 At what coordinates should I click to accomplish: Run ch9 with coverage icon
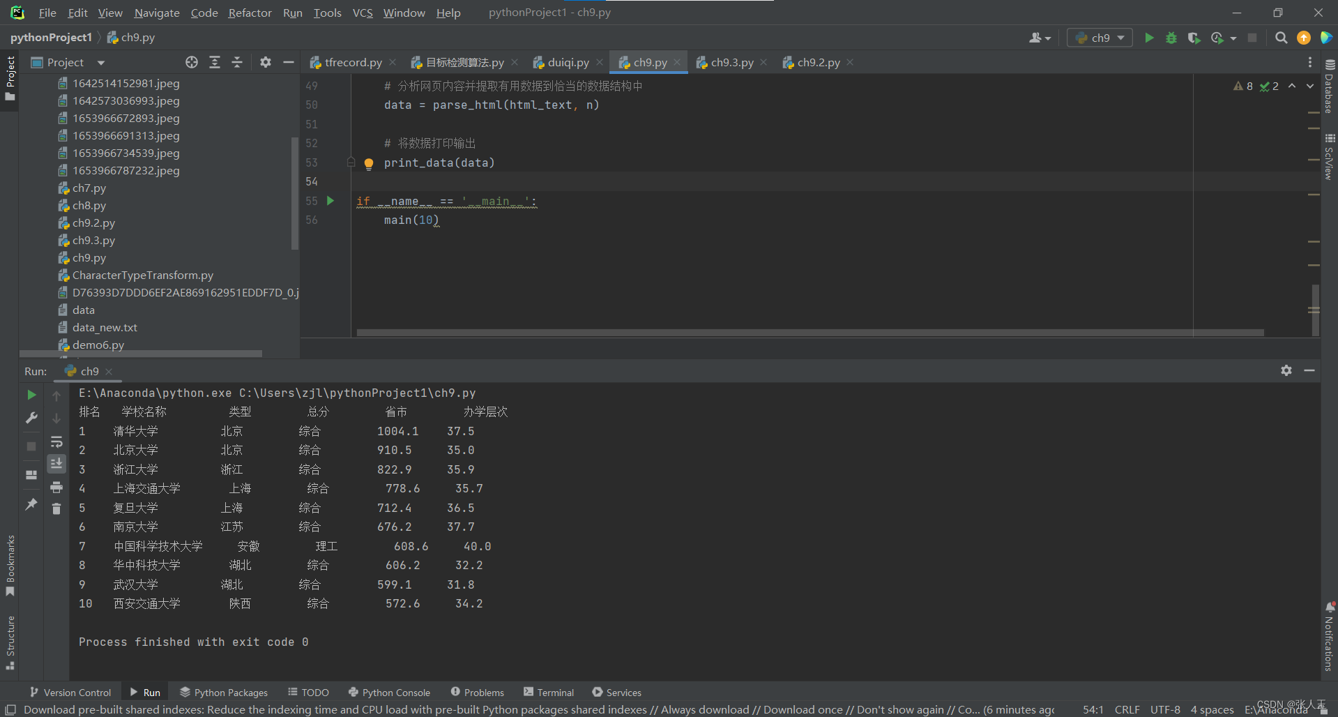[1194, 38]
